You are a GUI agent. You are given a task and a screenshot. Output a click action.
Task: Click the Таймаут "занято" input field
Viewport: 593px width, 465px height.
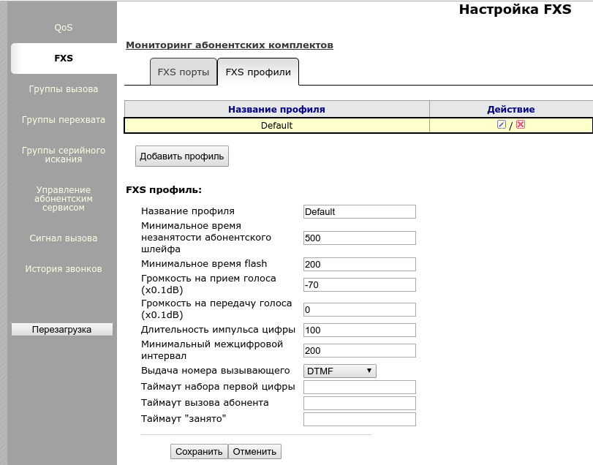(360, 419)
